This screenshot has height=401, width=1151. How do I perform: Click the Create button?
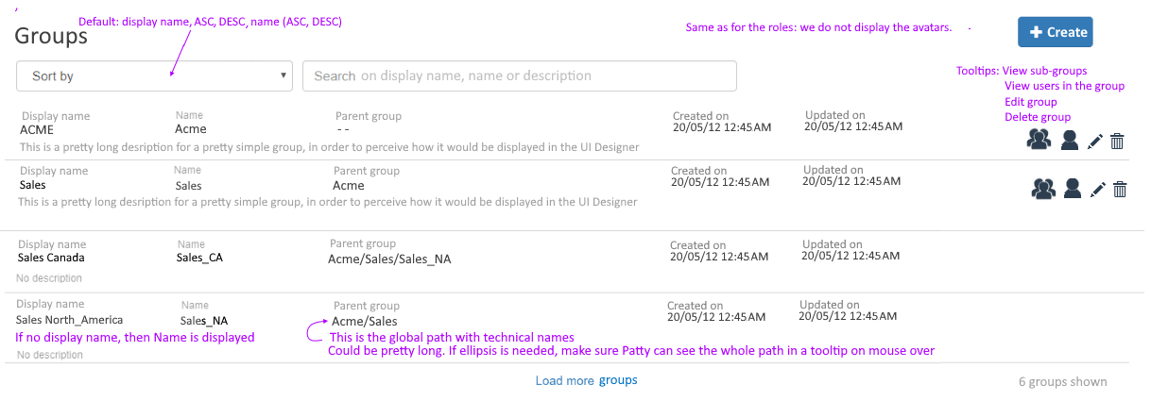1056,32
